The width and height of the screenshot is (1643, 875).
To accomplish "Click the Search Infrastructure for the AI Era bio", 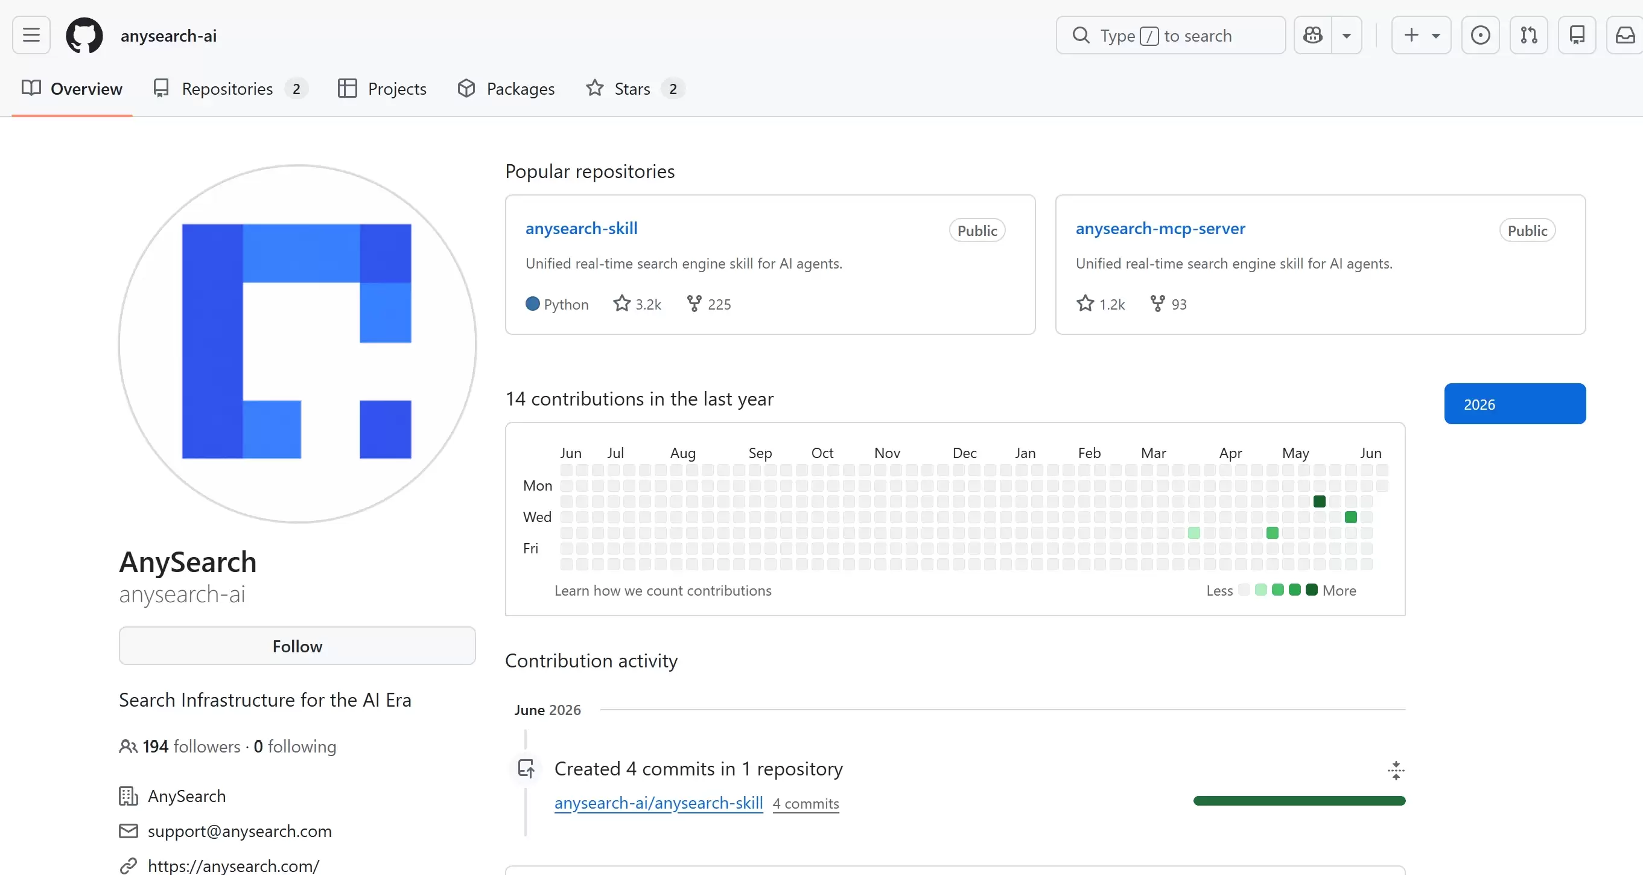I will pyautogui.click(x=265, y=699).
